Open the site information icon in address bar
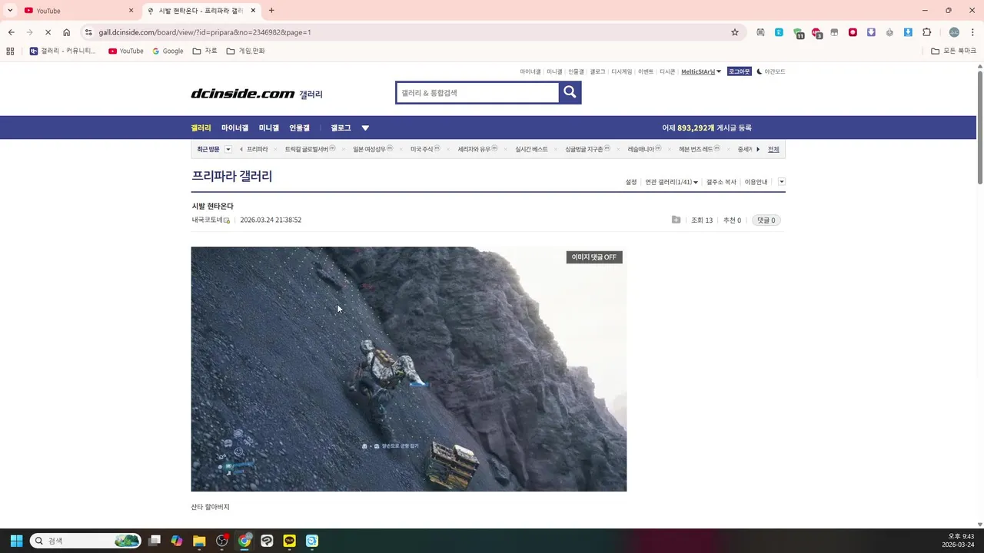 click(88, 32)
